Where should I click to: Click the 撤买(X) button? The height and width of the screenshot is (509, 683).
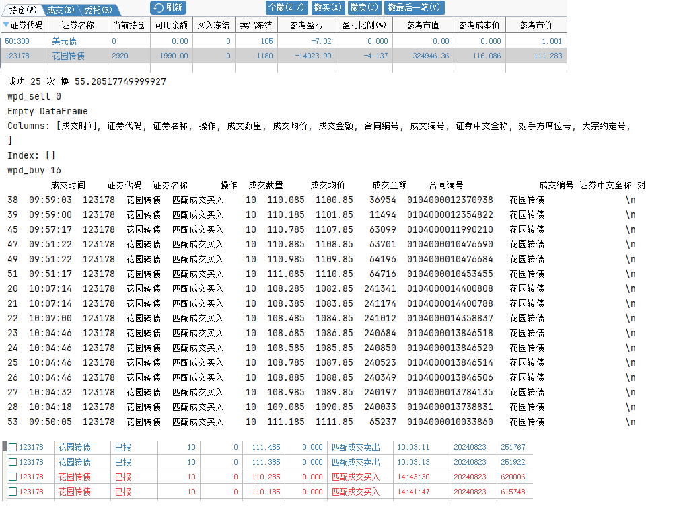[x=327, y=7]
